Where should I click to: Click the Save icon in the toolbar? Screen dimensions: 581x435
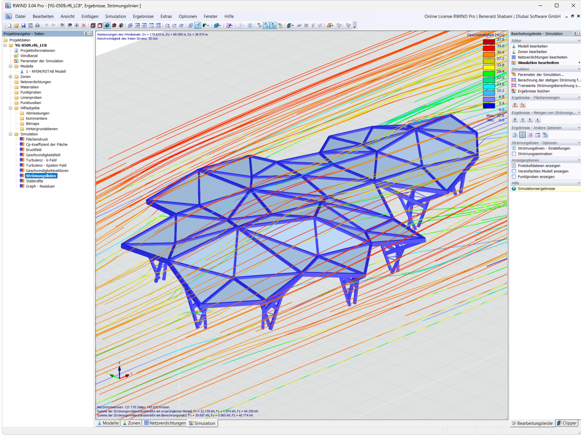[23, 25]
